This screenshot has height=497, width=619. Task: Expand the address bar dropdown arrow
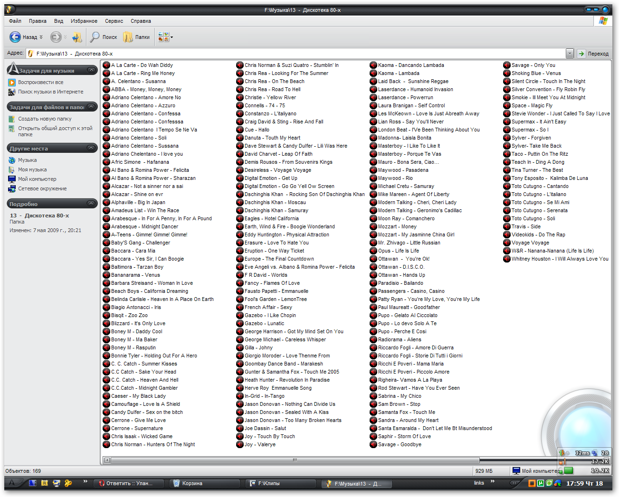tap(570, 54)
